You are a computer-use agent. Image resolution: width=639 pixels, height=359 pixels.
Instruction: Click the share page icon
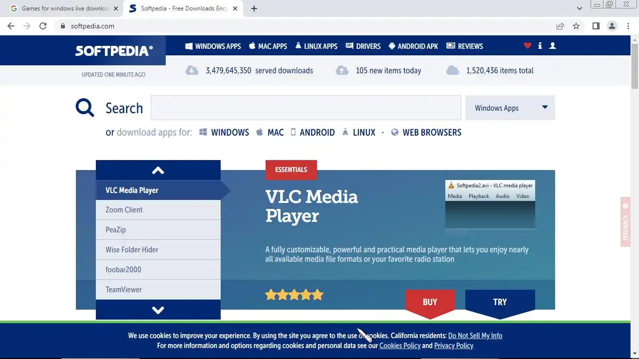pos(560,26)
